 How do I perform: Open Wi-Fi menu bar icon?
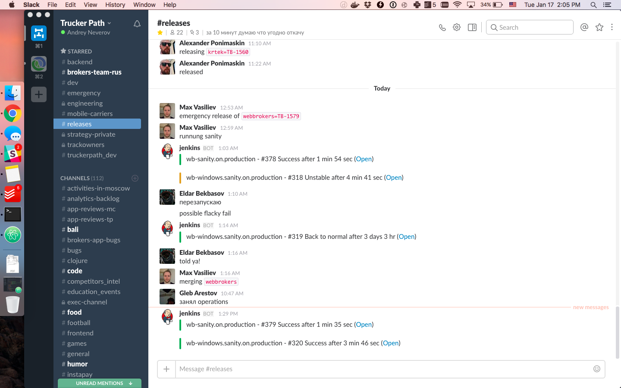458,5
